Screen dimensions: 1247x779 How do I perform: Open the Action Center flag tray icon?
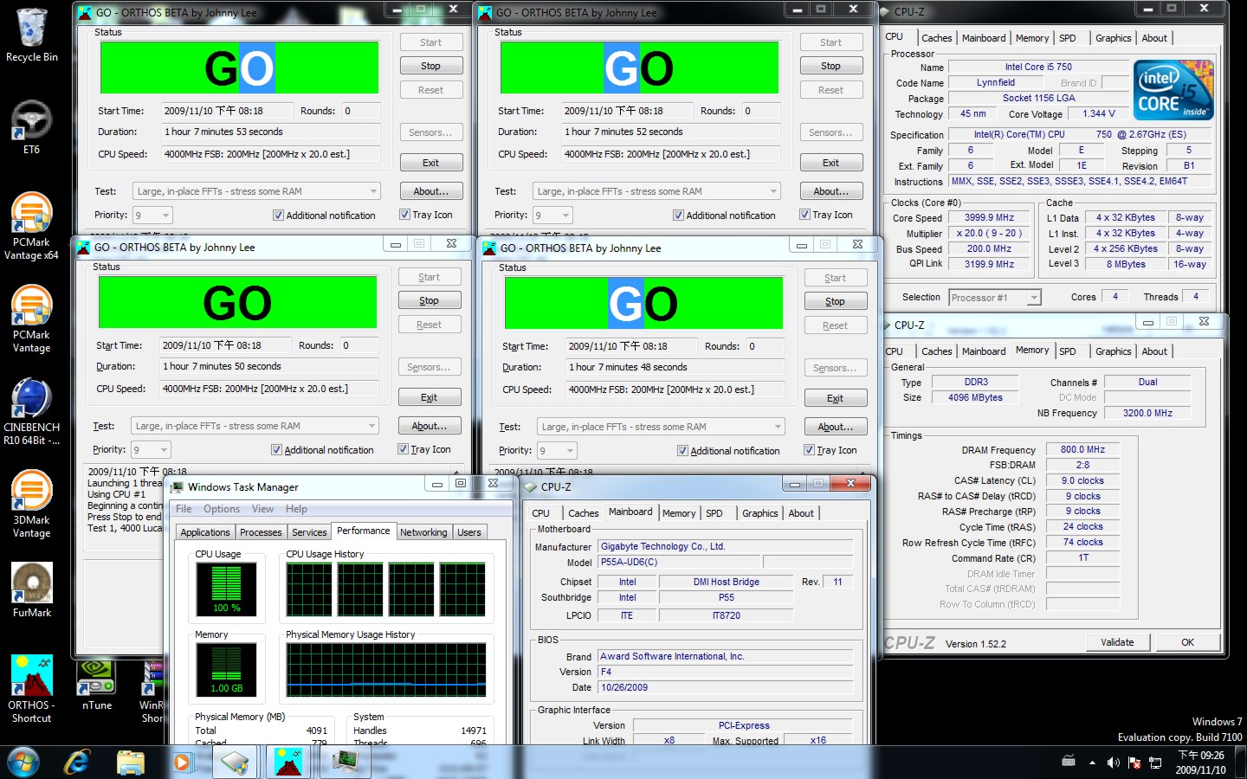coord(1134,763)
